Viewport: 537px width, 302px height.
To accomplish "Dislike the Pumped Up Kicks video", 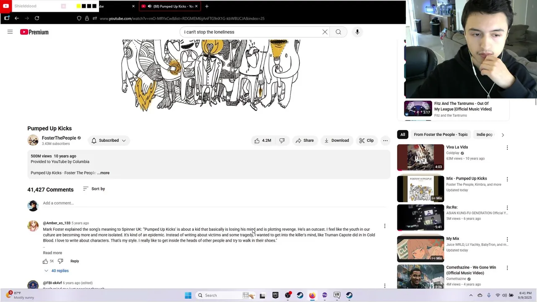I will (282, 141).
